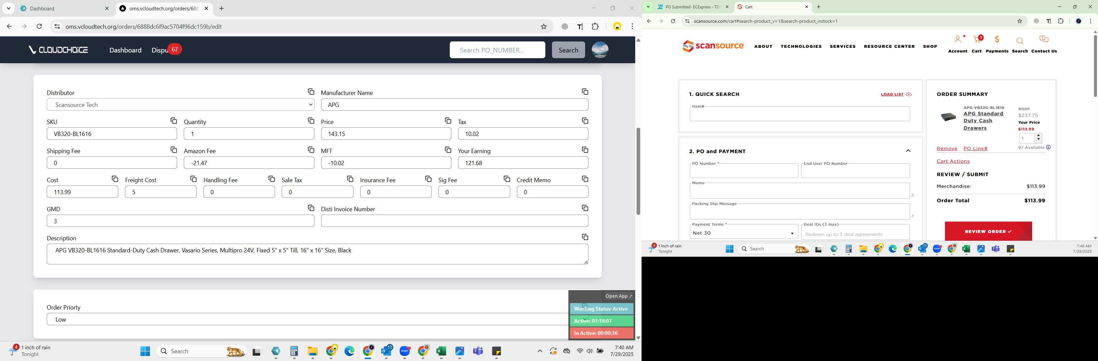Click the PO Line# link
Viewport: 1098px width, 361px height.
click(x=975, y=148)
